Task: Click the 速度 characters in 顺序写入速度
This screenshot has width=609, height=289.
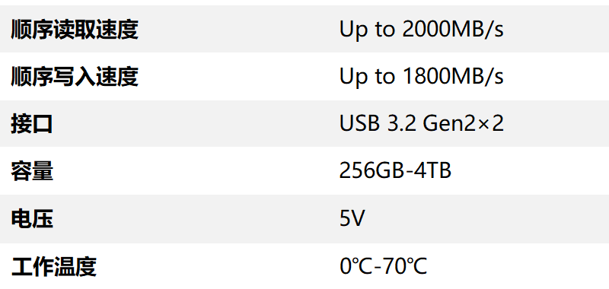Action: (117, 76)
